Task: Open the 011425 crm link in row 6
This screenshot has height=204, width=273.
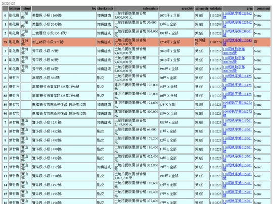Action: [237, 78]
